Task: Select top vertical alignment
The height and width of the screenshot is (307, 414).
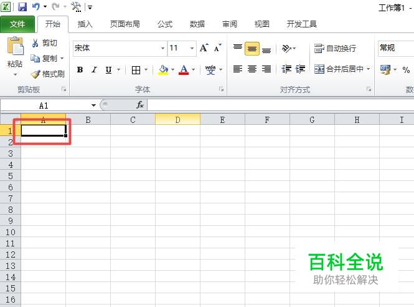Action: [238, 48]
